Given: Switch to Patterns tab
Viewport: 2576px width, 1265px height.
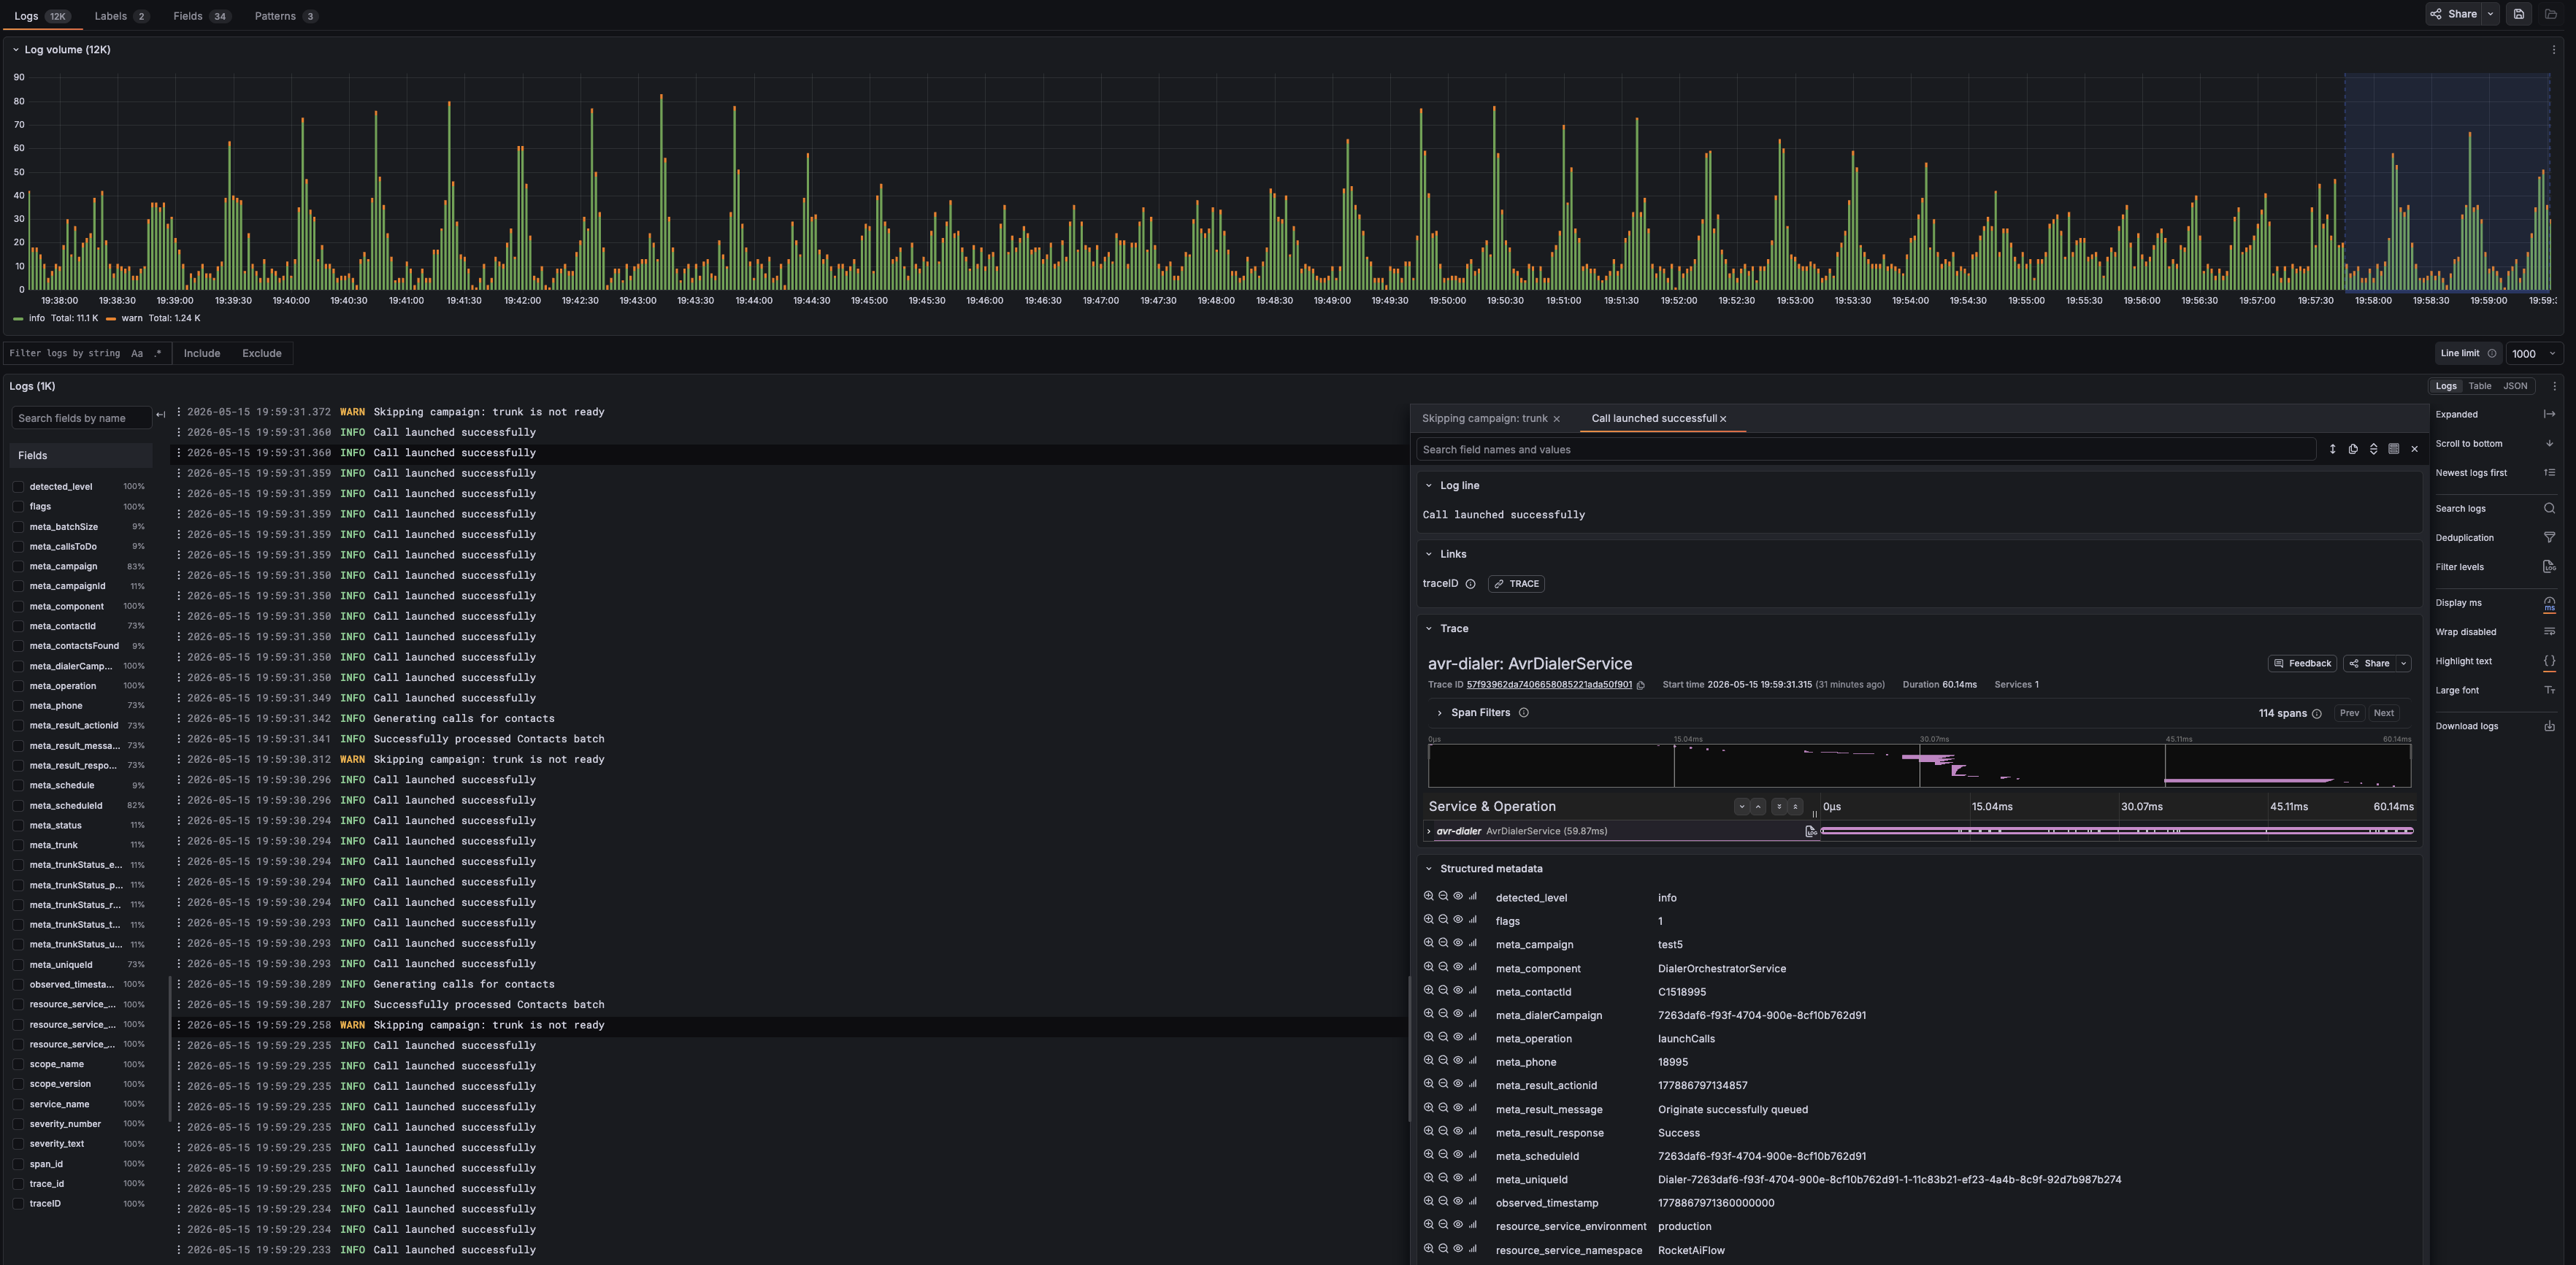Looking at the screenshot, I should pos(286,16).
